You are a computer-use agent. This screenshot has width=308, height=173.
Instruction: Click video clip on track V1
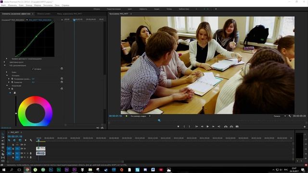40,148
